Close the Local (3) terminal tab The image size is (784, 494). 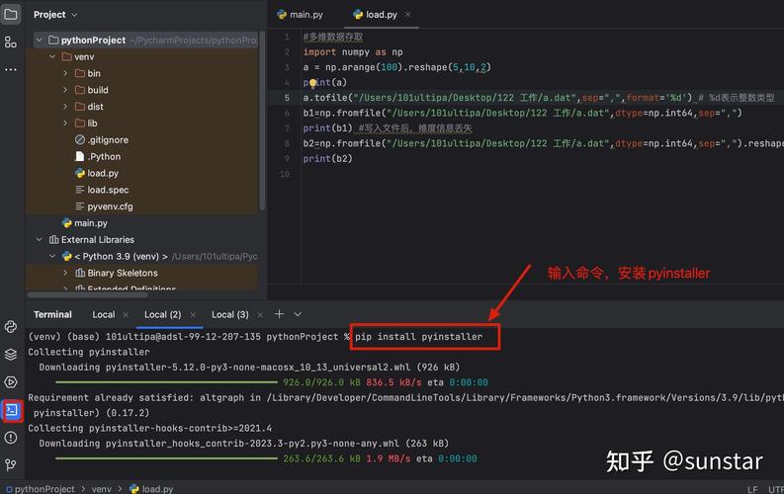point(260,315)
